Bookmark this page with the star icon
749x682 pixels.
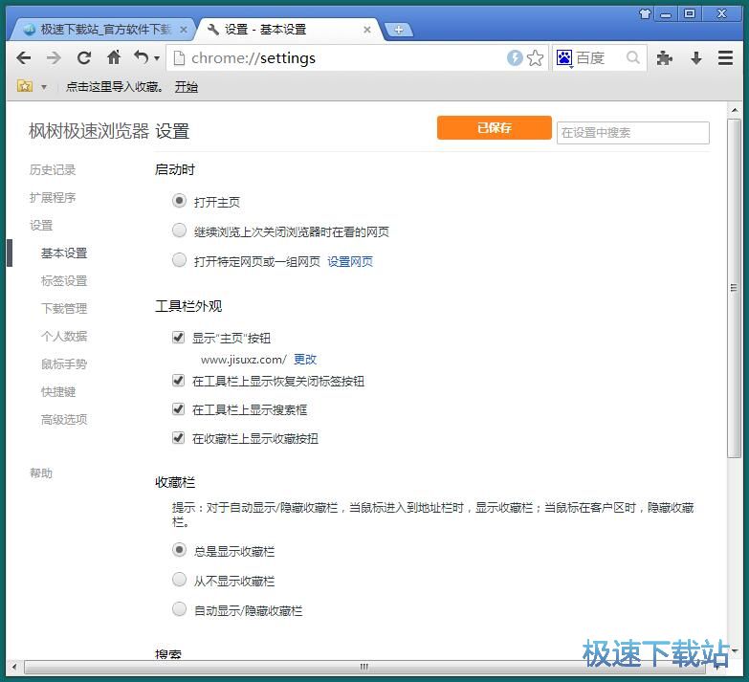click(x=536, y=58)
